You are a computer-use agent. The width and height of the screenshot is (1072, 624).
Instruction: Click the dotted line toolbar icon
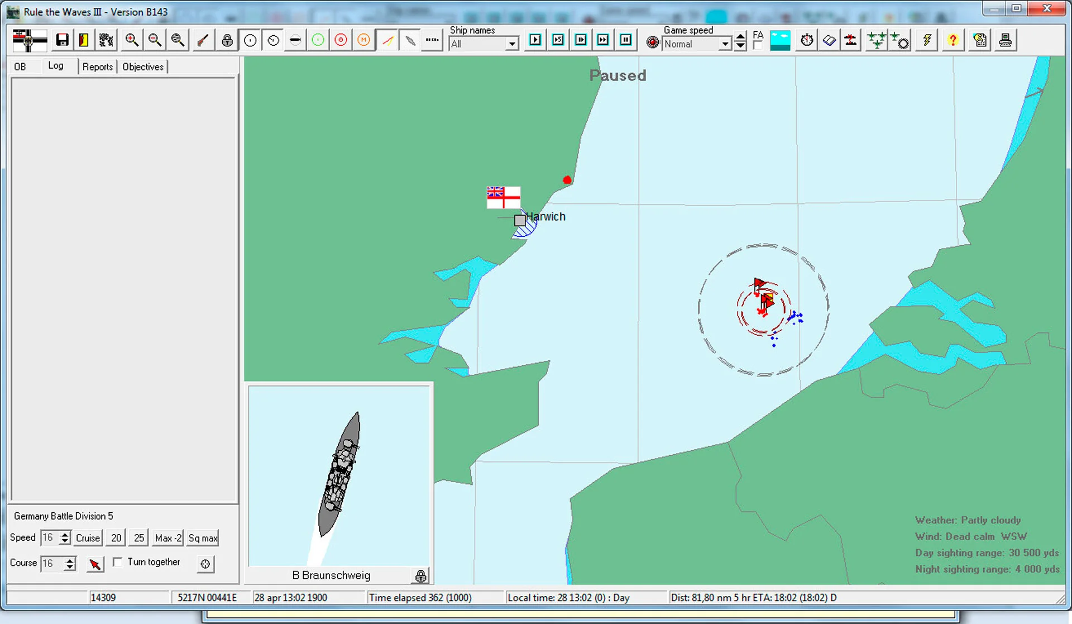pos(433,40)
